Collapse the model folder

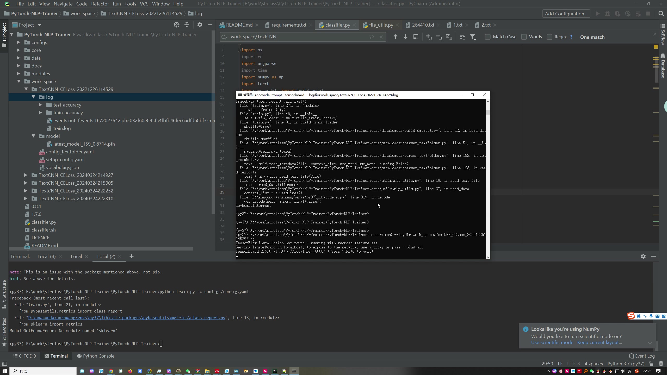33,136
